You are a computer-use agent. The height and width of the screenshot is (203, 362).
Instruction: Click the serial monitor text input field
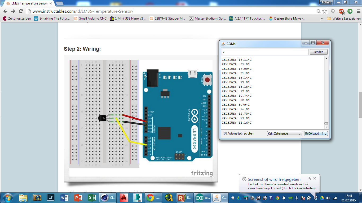click(x=265, y=52)
